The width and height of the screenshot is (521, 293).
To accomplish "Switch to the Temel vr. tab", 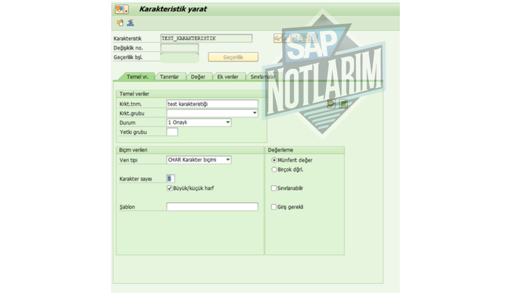I will coord(137,77).
